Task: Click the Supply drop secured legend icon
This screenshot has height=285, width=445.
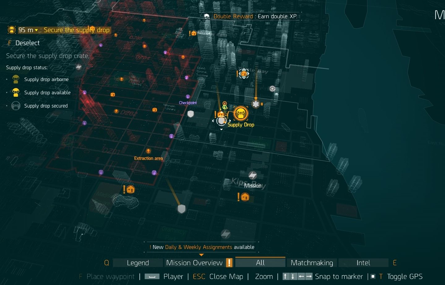Action: point(15,106)
